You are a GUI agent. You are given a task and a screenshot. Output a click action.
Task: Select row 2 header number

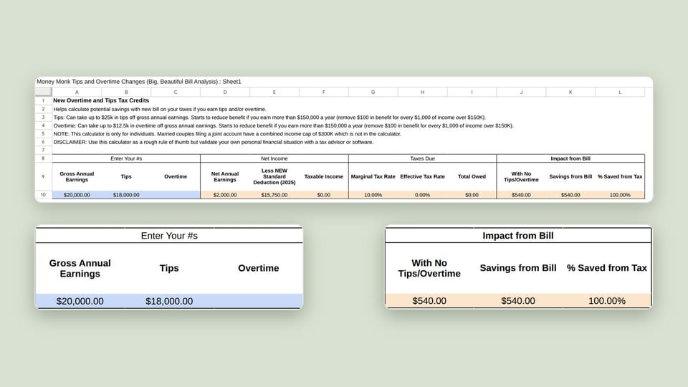point(43,109)
